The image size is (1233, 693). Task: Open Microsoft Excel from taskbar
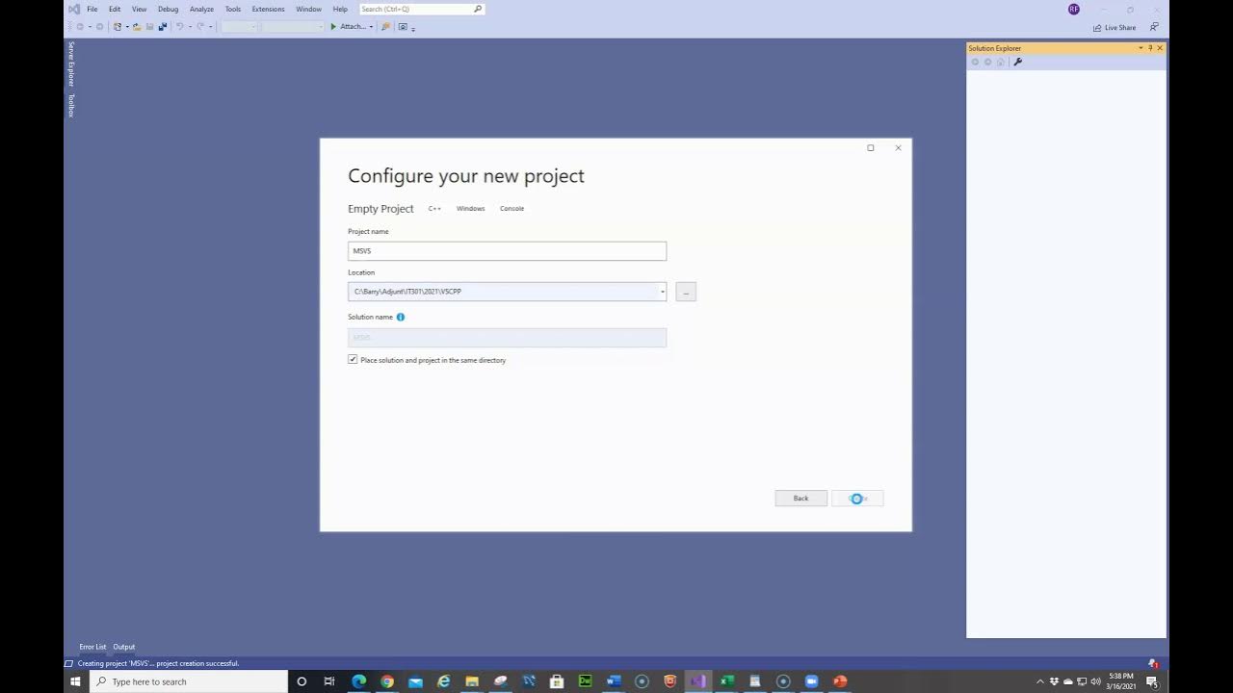coord(726,681)
